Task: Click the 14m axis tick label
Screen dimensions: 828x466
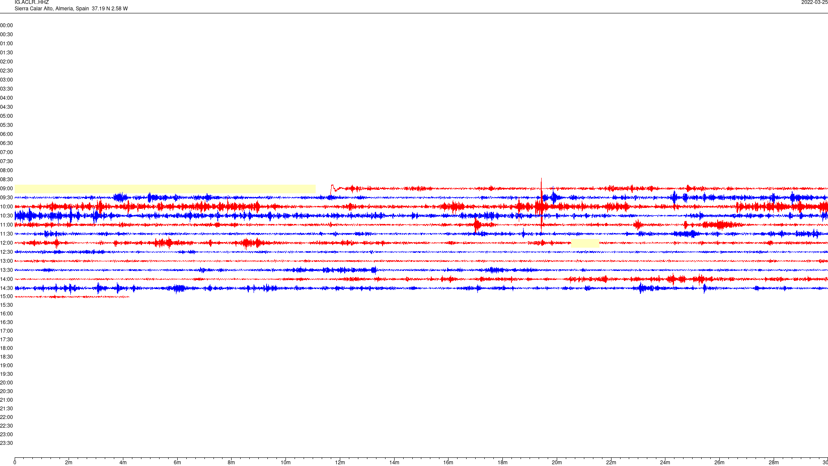Action: 394,463
